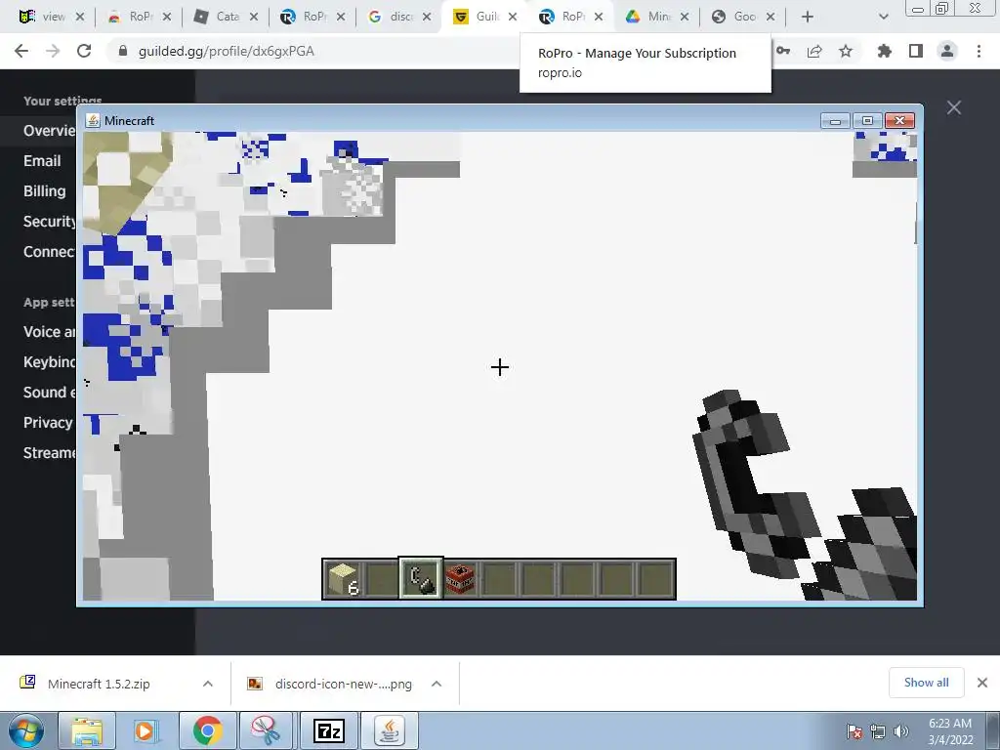This screenshot has width=1000, height=750.
Task: Bookmark this page with star icon
Action: 846,51
